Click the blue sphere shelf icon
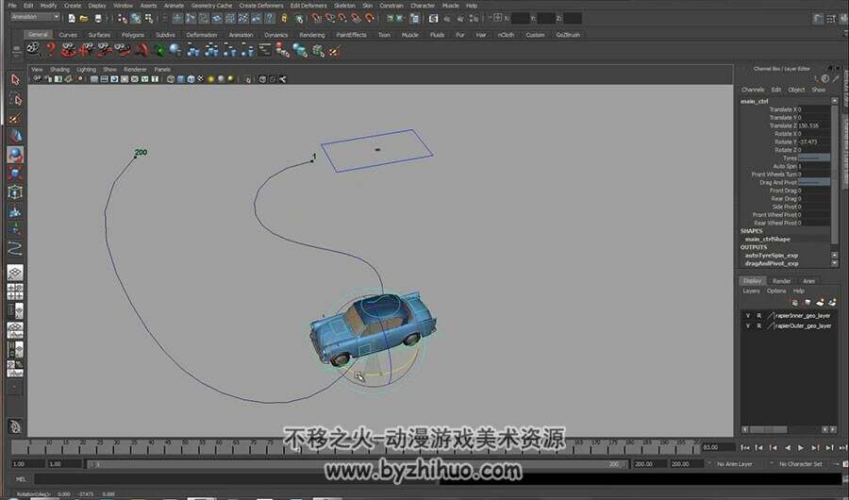Image resolution: width=849 pixels, height=500 pixels. (x=175, y=50)
